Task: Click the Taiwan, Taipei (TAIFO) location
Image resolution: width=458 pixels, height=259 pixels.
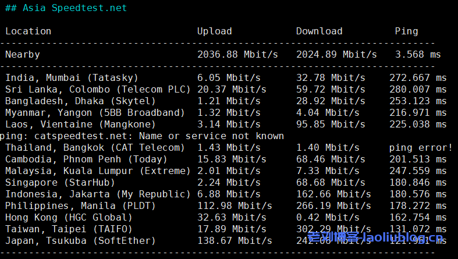Action: point(69,229)
